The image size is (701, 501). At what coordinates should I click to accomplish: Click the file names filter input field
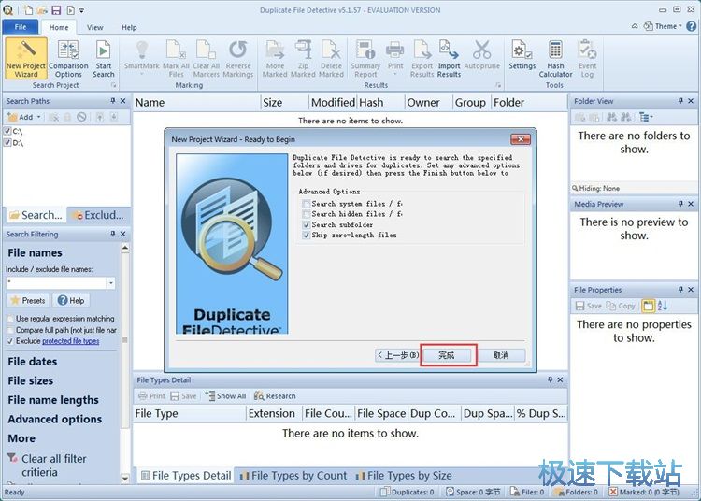coord(56,283)
